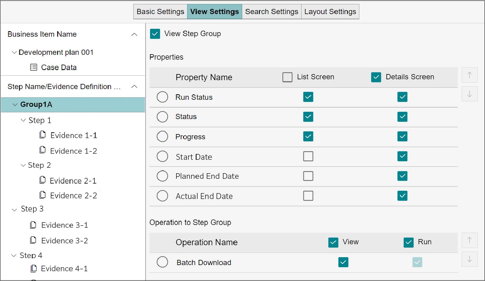Select the Planned End Date radio button

[162, 176]
